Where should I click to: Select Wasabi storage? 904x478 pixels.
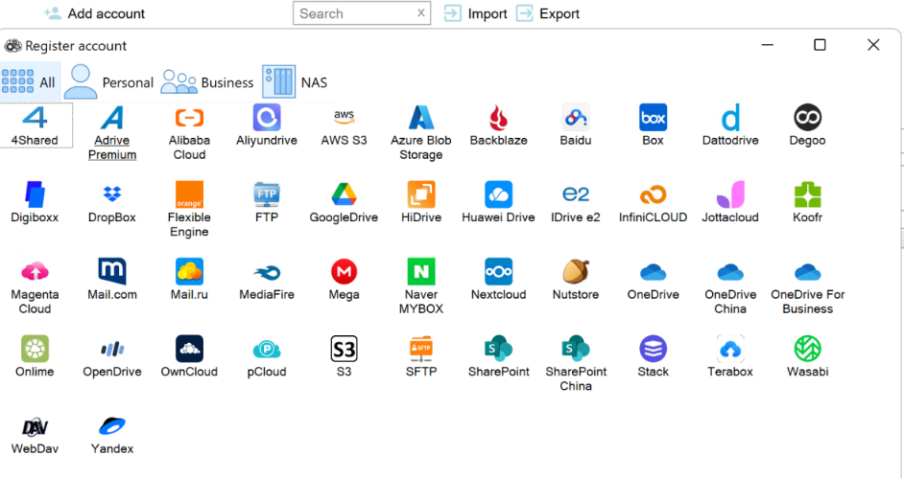tap(807, 356)
